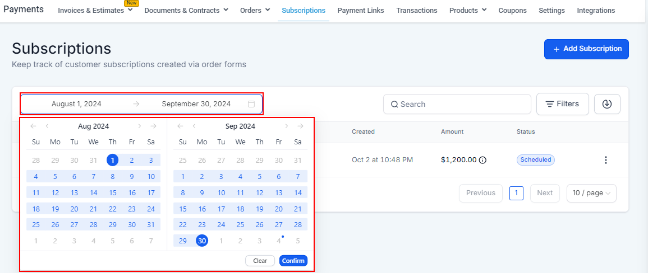Go to next month in Sep 2024 calendar
This screenshot has height=273, width=648.
point(287,126)
